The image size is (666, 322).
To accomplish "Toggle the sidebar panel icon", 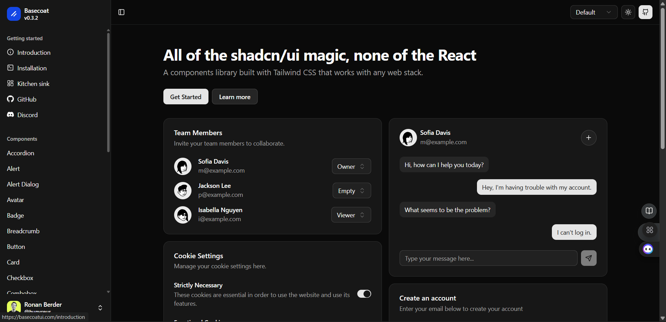I will pyautogui.click(x=121, y=12).
